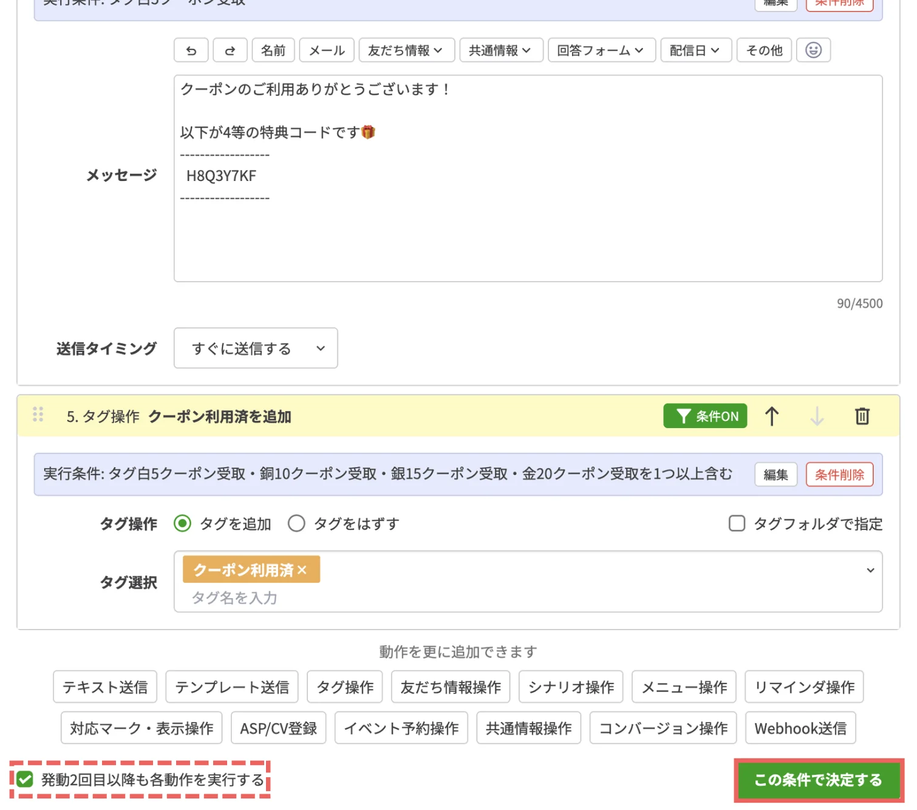This screenshot has width=917, height=810.
Task: Enable the タグフォルダで指定 checkbox
Action: click(x=737, y=523)
